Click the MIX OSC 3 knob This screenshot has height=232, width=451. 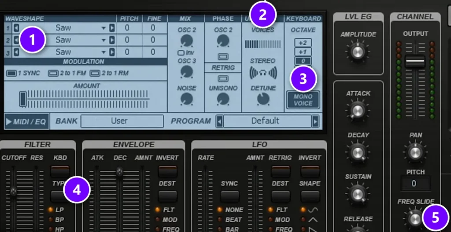click(186, 71)
